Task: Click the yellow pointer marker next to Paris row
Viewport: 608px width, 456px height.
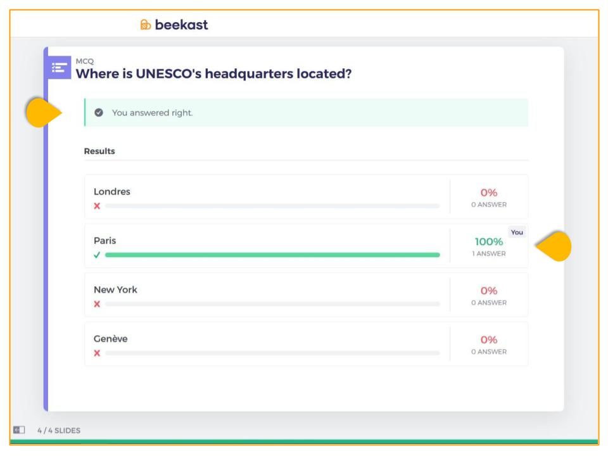Action: point(554,246)
